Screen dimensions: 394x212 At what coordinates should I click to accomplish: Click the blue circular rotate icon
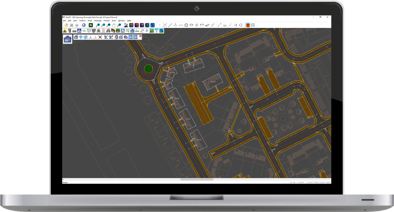240,25
